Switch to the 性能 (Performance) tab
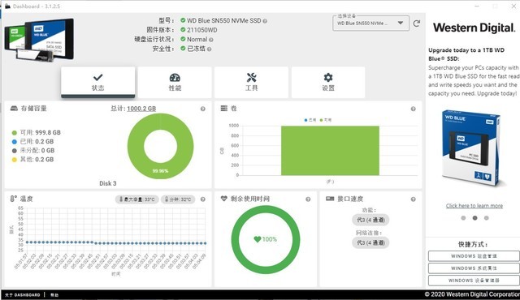Viewport: 520px width, 300px height. [175, 83]
